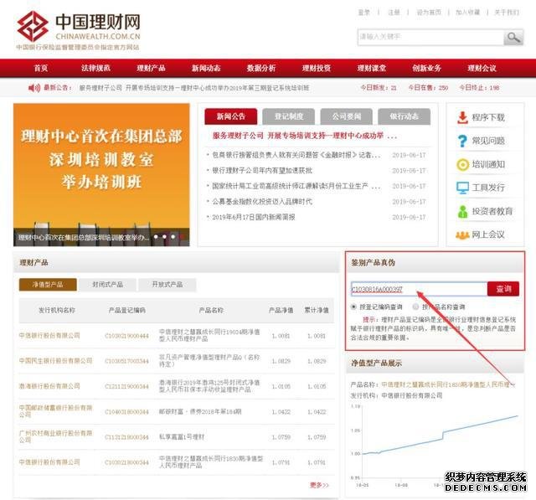Viewport: 536px width, 500px height.
Task: Switch to the 公司要闻 tab
Action: (x=347, y=116)
